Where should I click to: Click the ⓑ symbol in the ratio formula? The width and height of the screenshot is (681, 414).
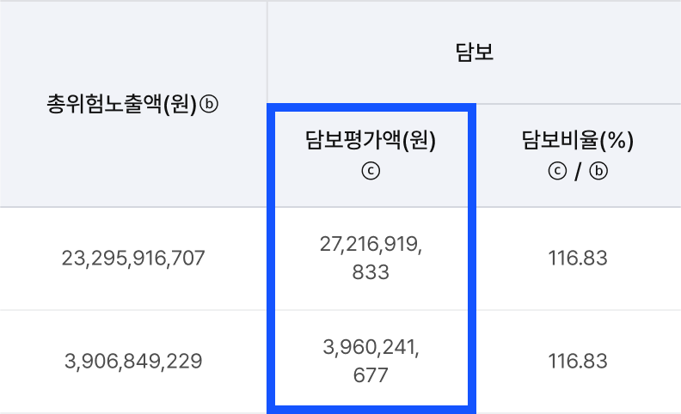point(598,171)
